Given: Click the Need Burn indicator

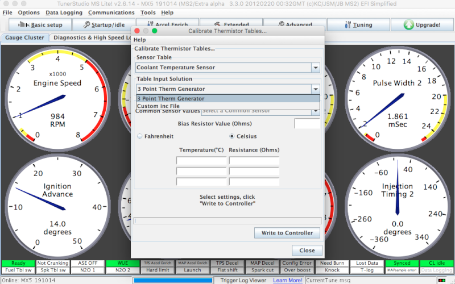Looking at the screenshot, I should [x=332, y=263].
